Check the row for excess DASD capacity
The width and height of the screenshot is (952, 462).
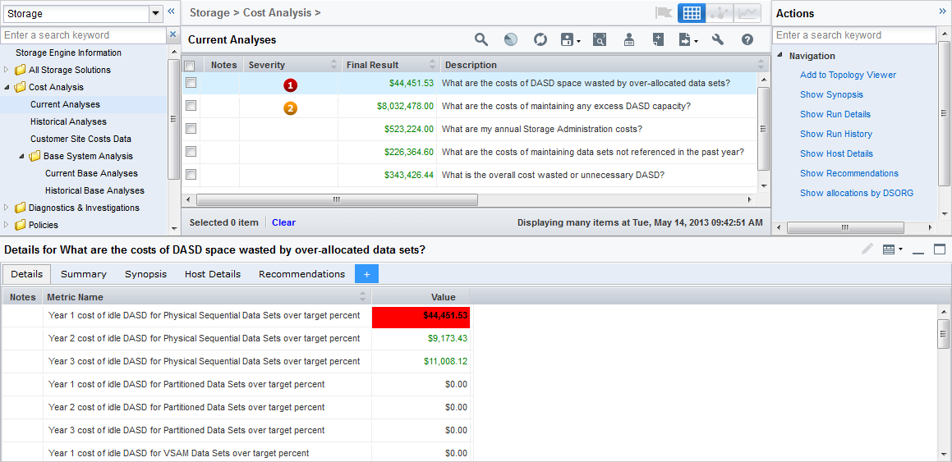(191, 106)
